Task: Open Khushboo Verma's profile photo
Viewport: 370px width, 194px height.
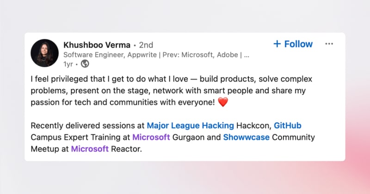Action: point(44,53)
